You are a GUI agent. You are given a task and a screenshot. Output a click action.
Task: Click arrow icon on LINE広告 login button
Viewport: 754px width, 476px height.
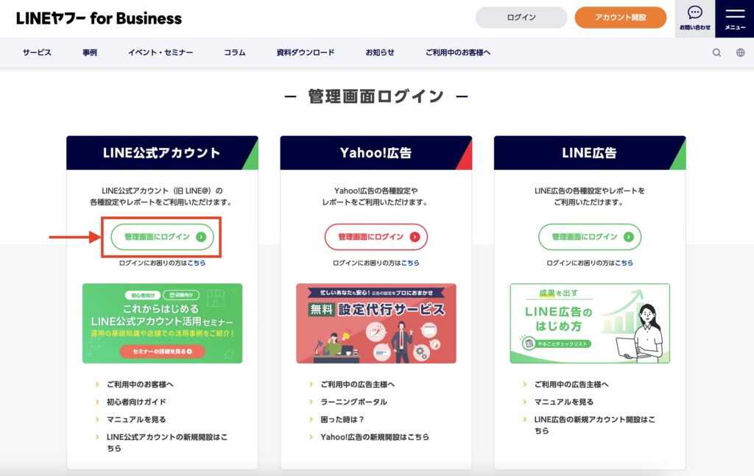tap(628, 237)
